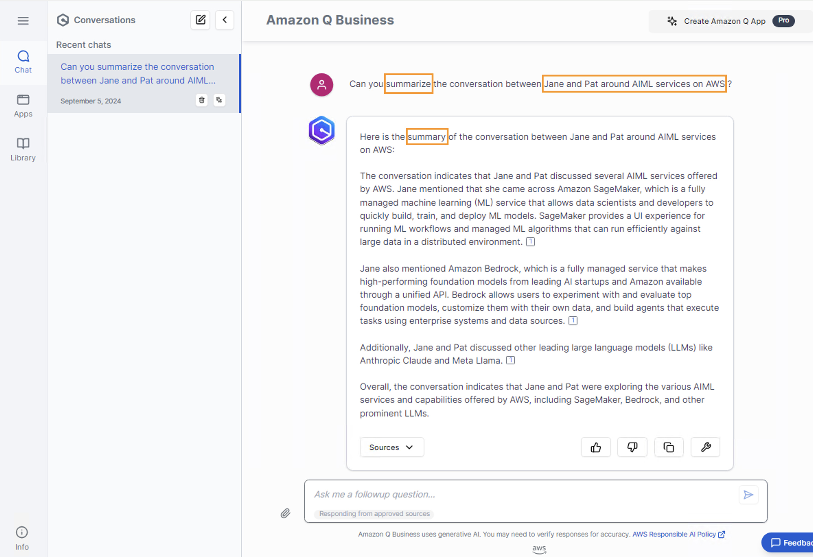Open the hamburger menu icon
The width and height of the screenshot is (813, 557).
point(23,21)
